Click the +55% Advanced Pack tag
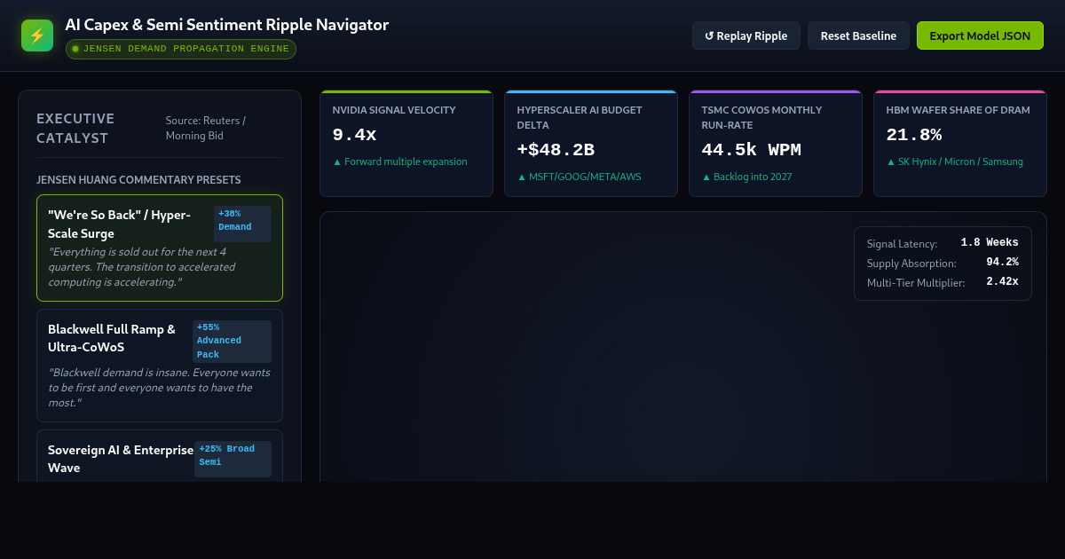The height and width of the screenshot is (559, 1065). tap(232, 342)
